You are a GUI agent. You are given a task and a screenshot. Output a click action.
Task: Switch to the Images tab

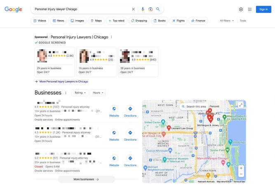[77, 21]
